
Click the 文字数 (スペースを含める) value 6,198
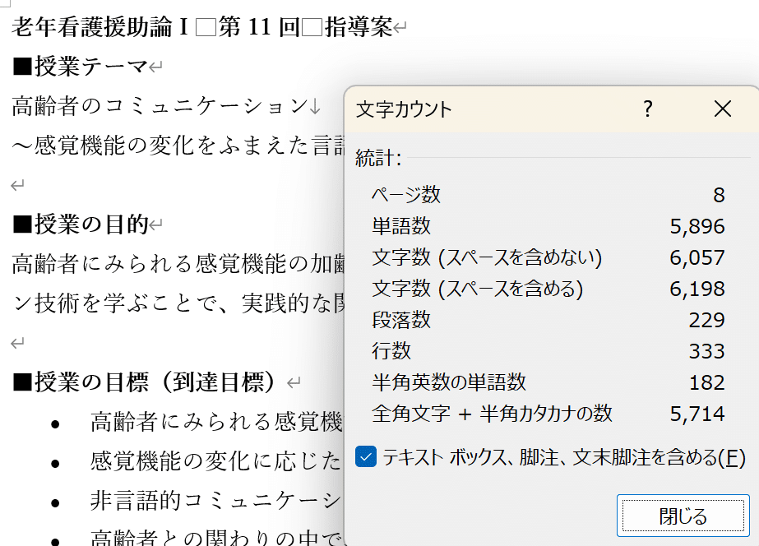click(697, 289)
